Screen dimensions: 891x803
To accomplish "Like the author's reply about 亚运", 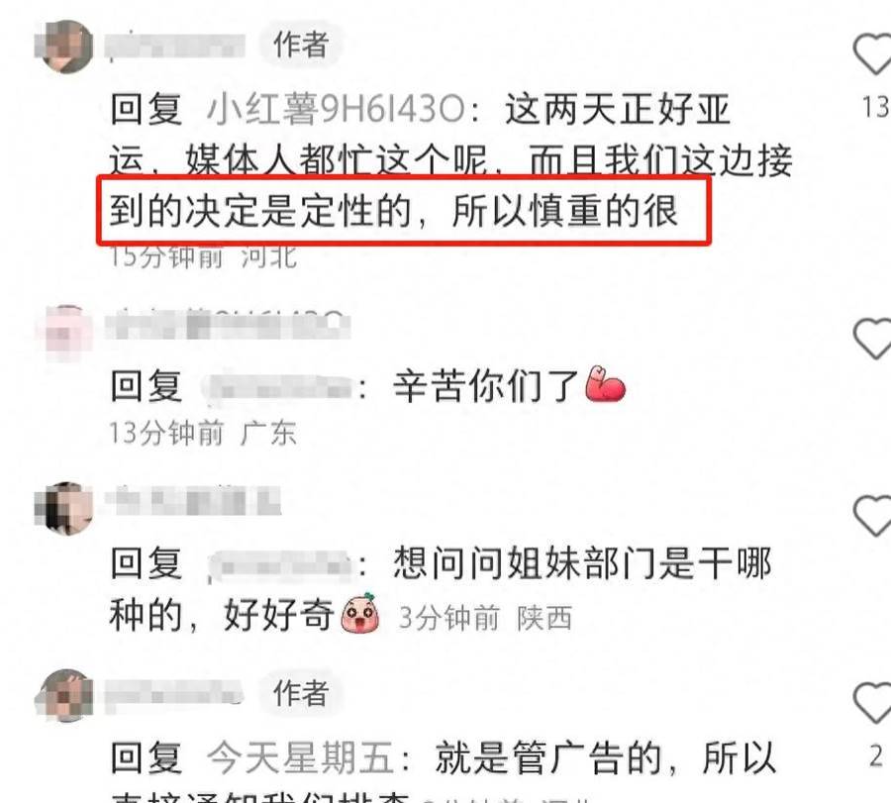I will coord(873,53).
